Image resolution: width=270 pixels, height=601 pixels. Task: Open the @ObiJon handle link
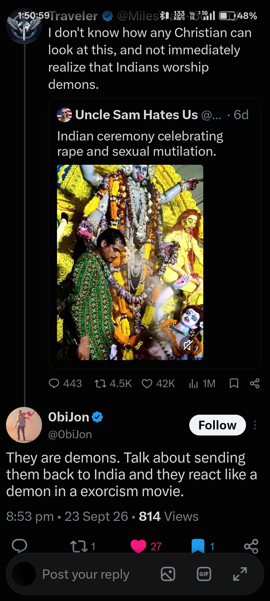point(70,434)
